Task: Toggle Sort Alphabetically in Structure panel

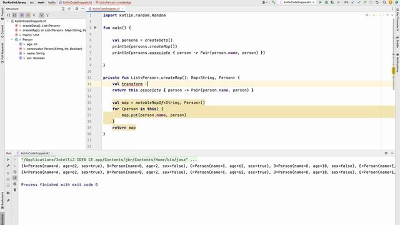Action: point(14,15)
